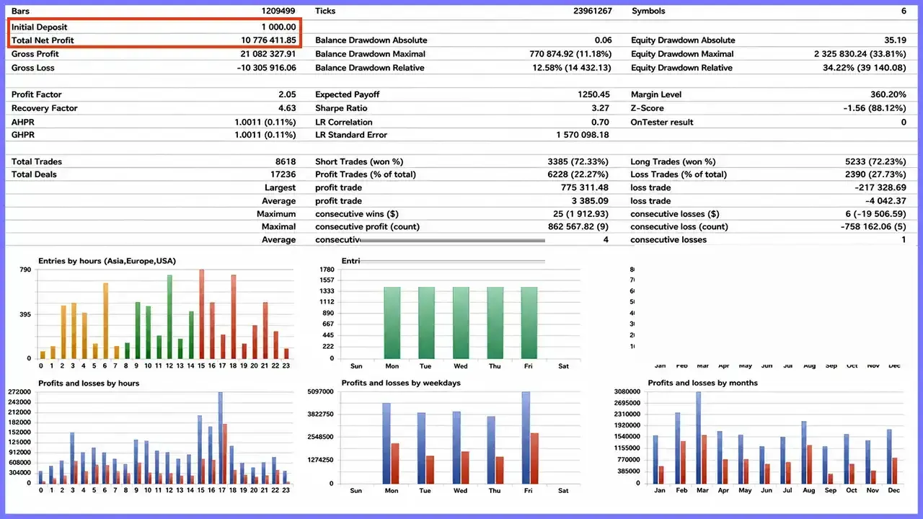Screen dimensions: 923x519
Task: Click Loss Trades value 2390 (27.73%)
Action: (875, 174)
